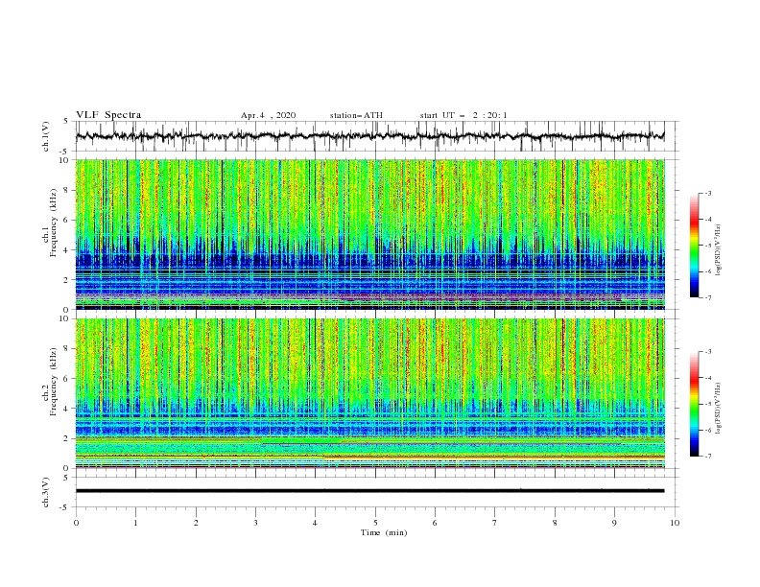Click the 'ch.1(V)' waveform axis label
The height and width of the screenshot is (587, 760).
pos(46,136)
